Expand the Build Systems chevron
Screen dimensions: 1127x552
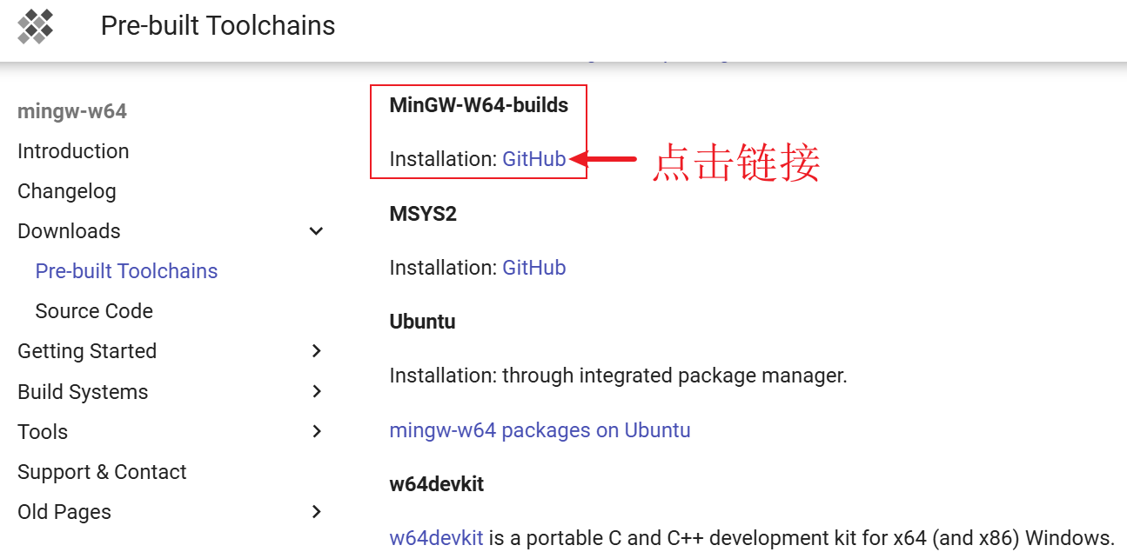point(317,392)
